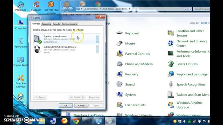
Task: Open the Parental Controls icon
Action: click(120, 53)
